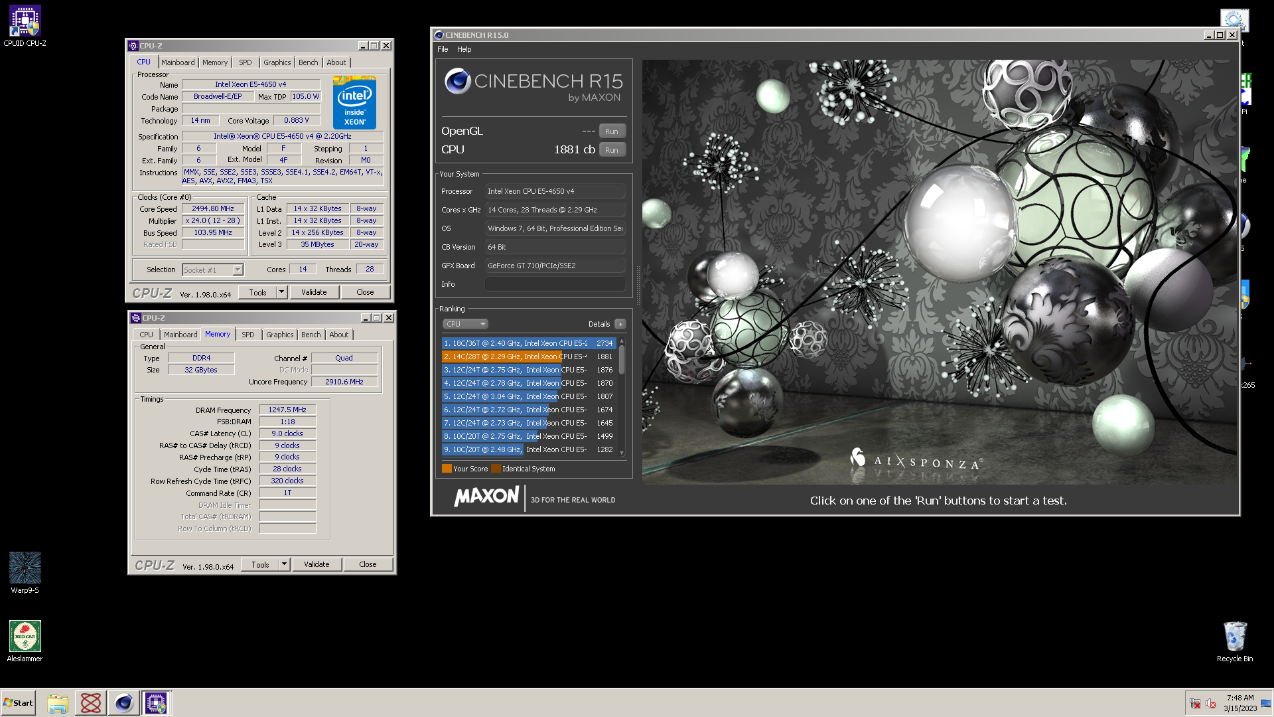The image size is (1274, 717).
Task: Launch the Aleslammer desktop icon
Action: pyautogui.click(x=25, y=641)
